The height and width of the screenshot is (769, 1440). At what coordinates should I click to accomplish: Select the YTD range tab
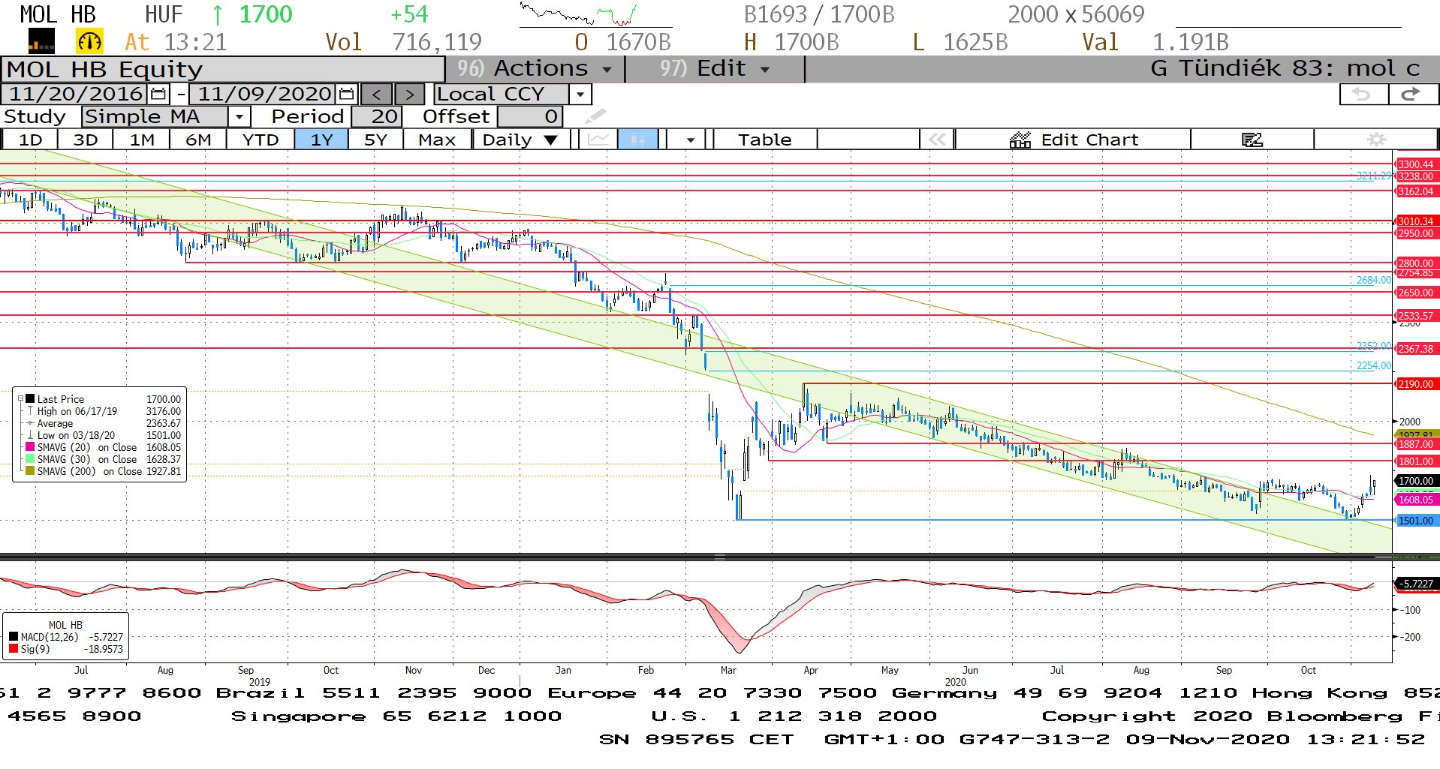click(261, 140)
